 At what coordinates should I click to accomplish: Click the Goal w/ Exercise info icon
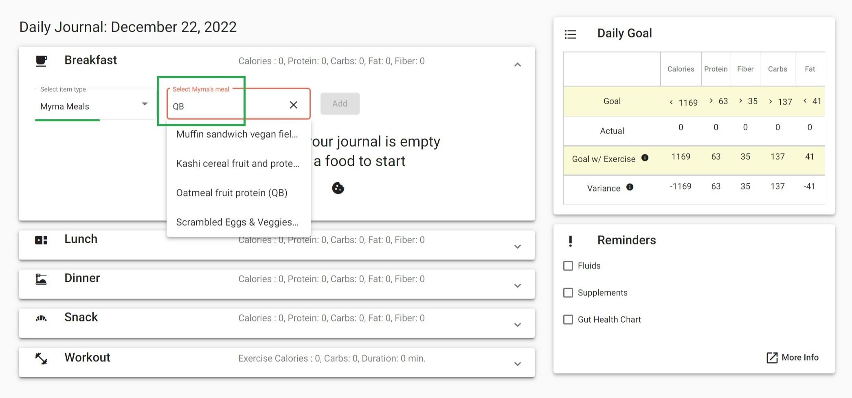[x=645, y=158]
